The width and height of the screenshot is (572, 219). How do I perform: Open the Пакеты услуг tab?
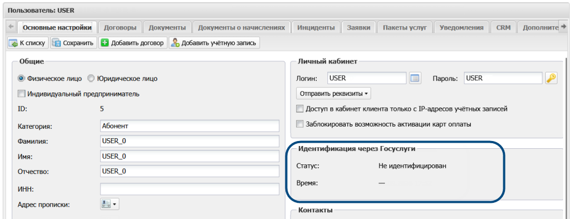(404, 28)
